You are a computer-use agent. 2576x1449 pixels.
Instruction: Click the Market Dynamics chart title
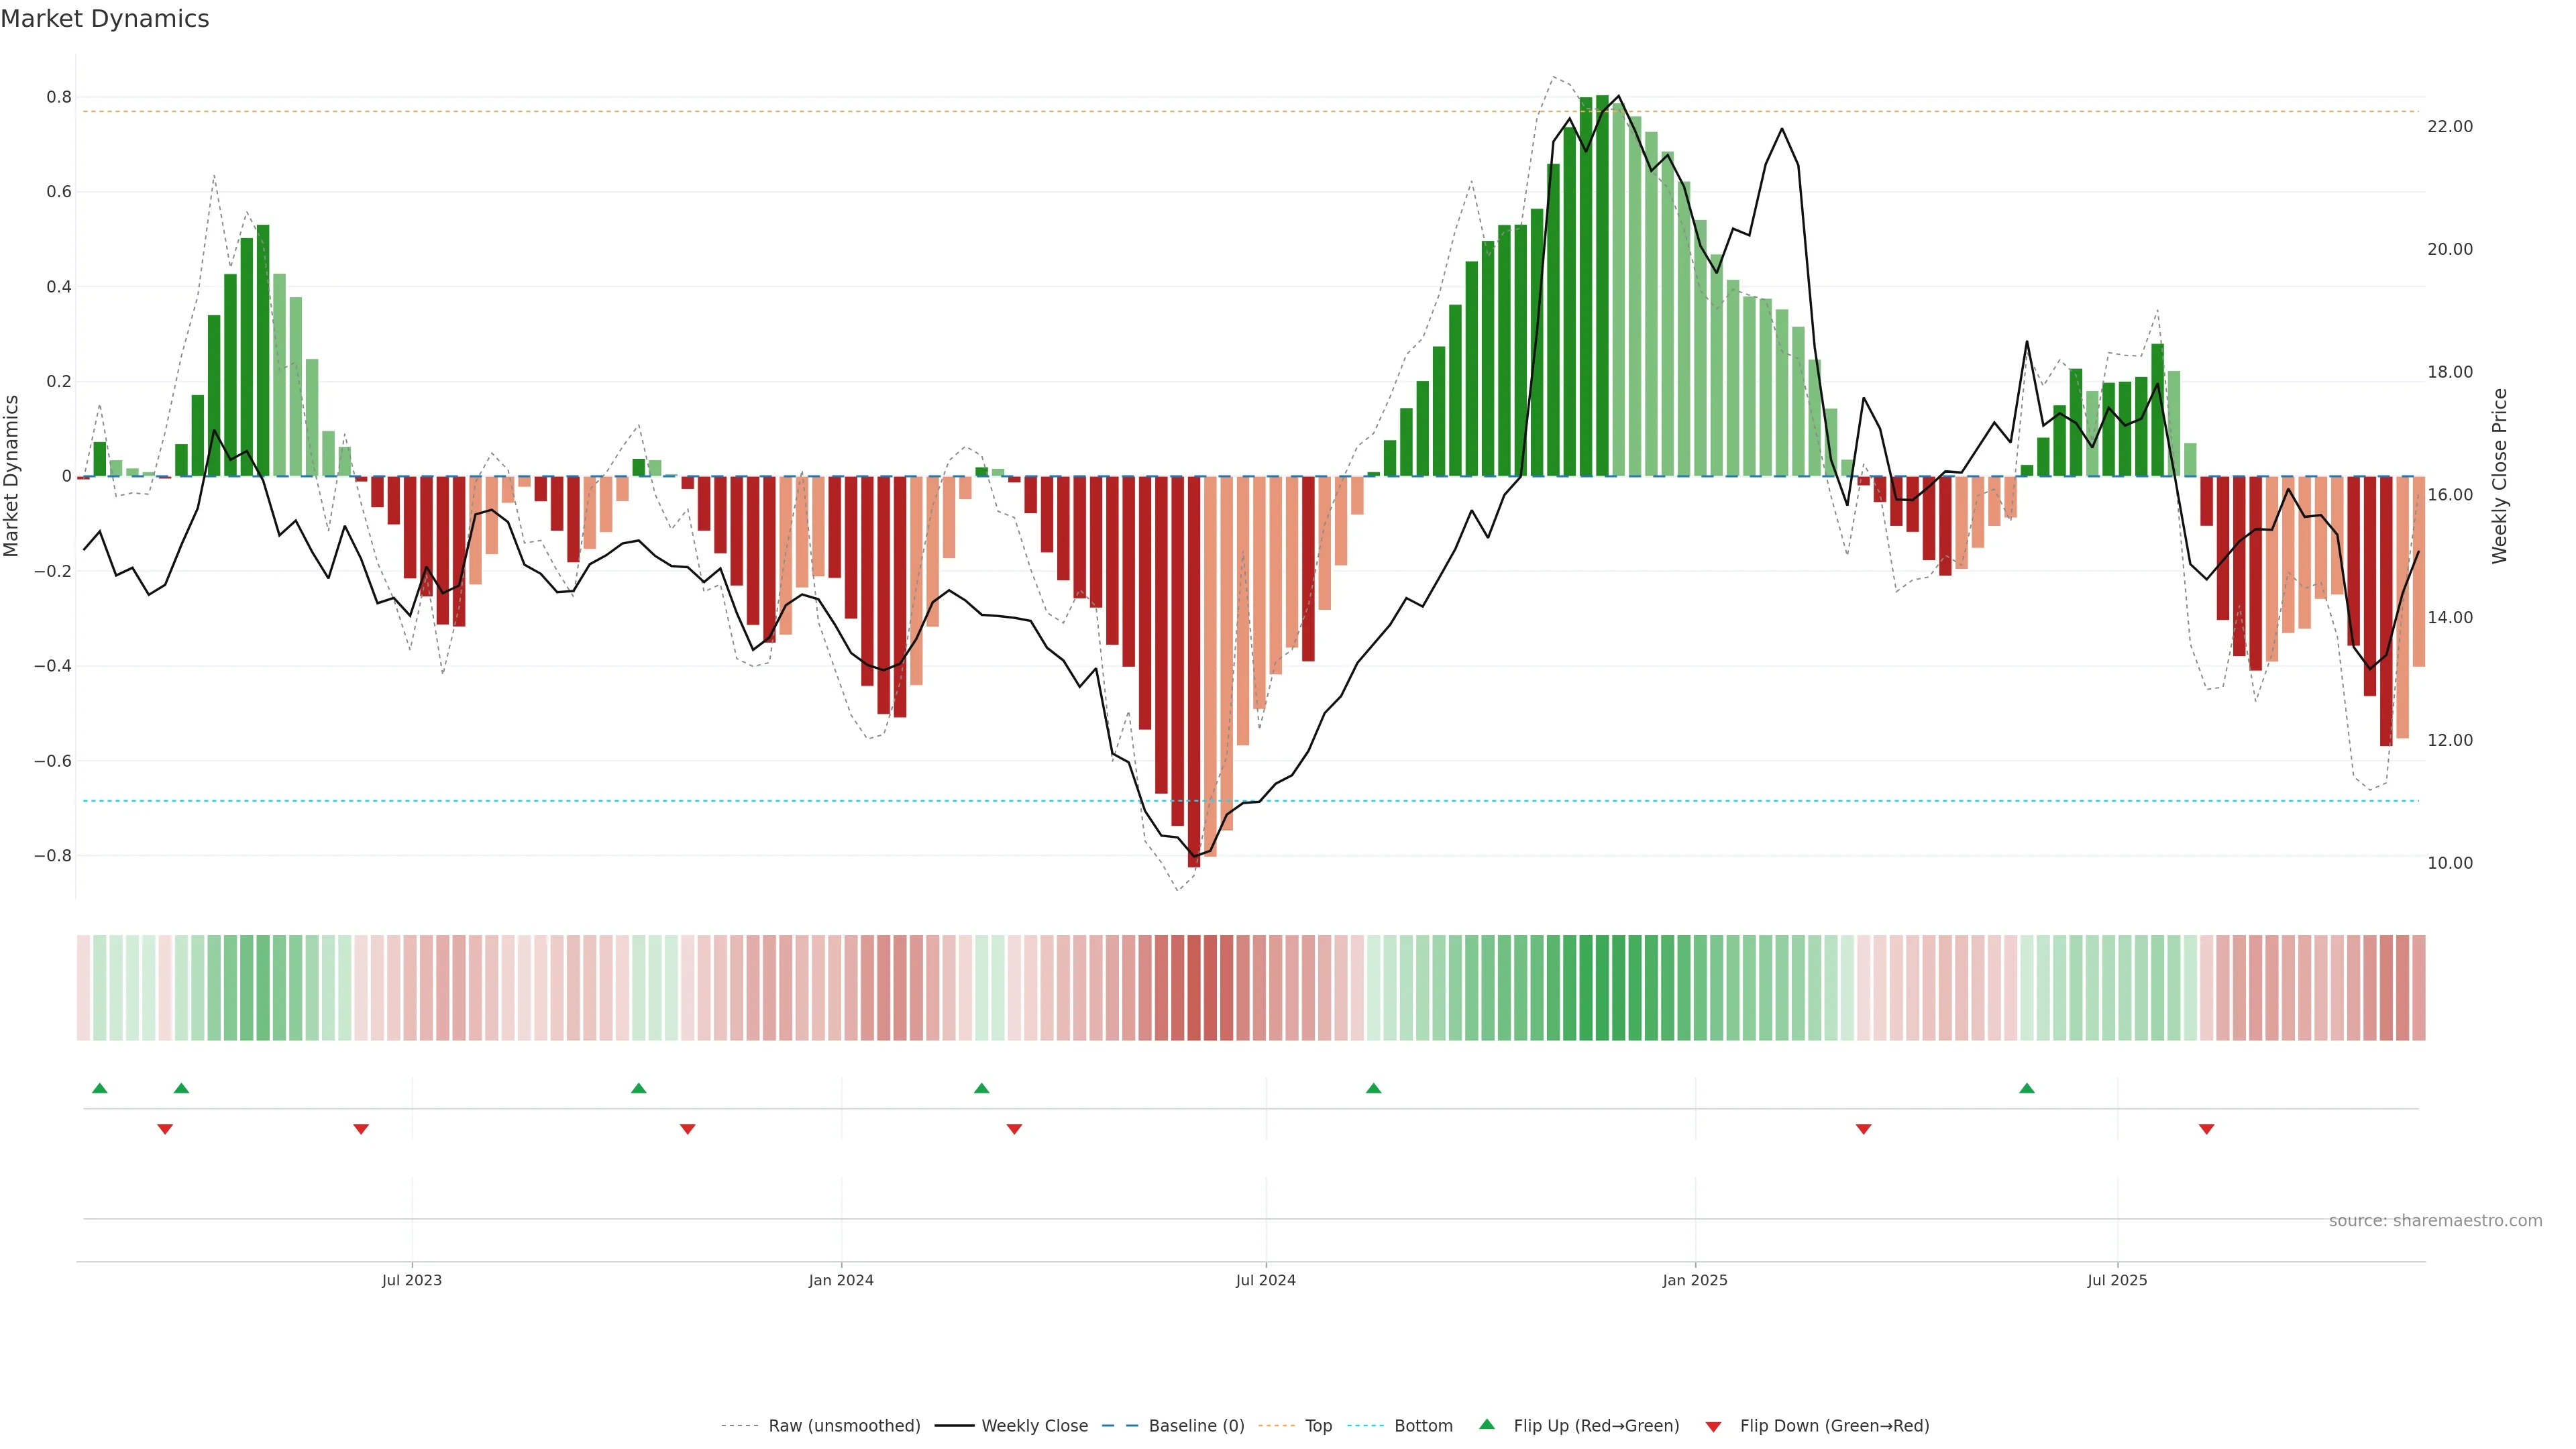point(105,19)
